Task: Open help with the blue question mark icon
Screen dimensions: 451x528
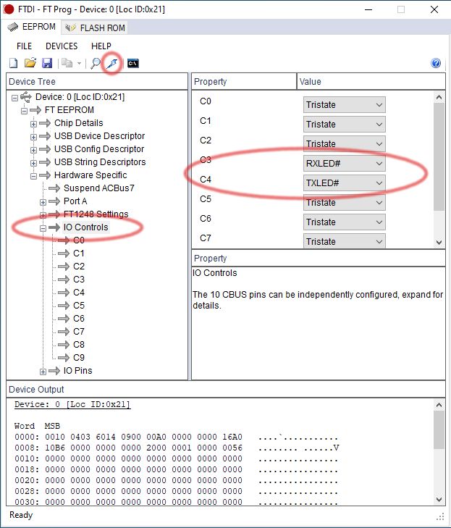Action: click(x=436, y=63)
